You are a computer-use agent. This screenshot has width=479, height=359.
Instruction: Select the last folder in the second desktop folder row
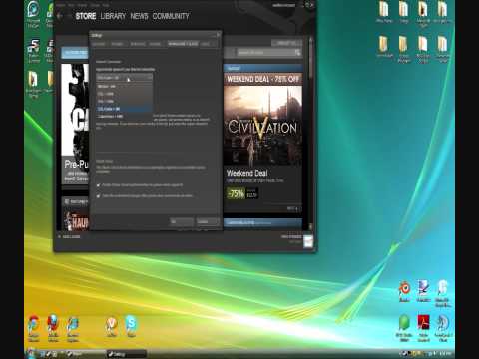pyautogui.click(x=442, y=49)
